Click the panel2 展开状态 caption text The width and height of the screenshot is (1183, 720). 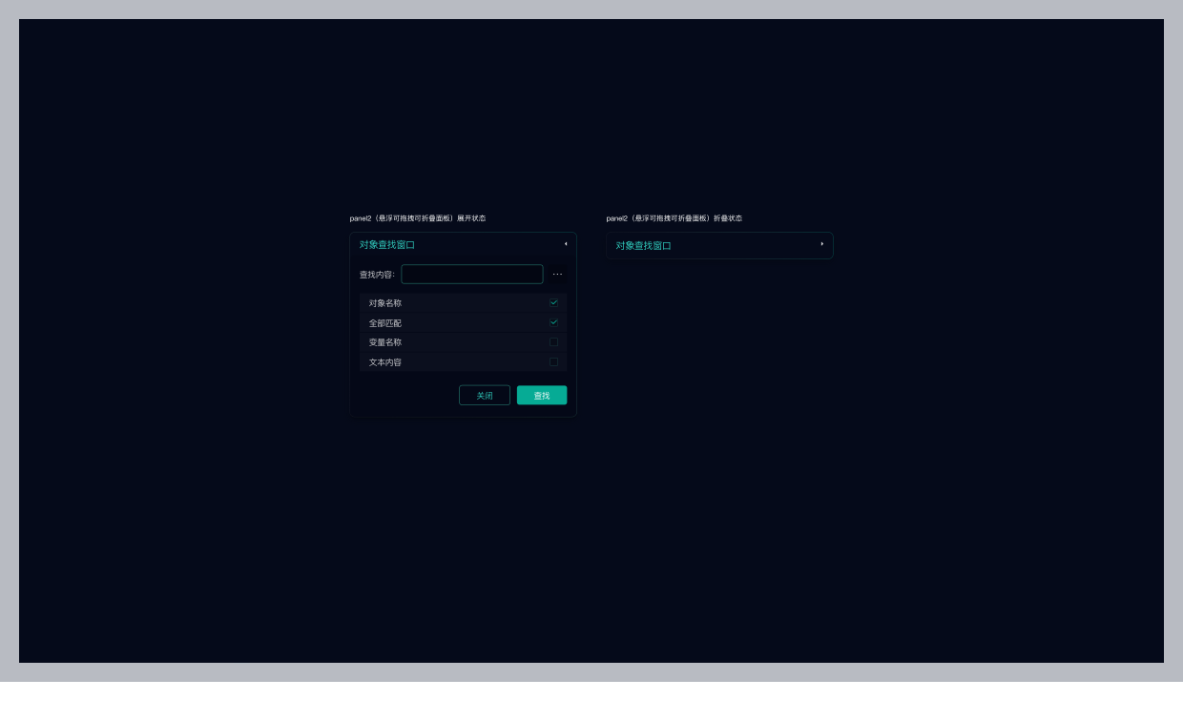tap(418, 218)
